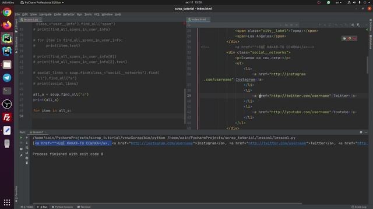373x209 pixels.
Task: Open the Files manager in the dock
Action: [7, 64]
